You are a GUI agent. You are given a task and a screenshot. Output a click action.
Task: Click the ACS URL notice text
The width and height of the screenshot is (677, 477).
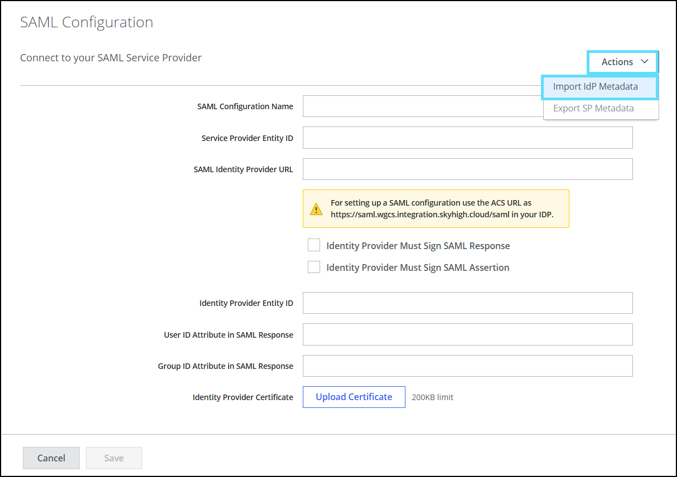pos(442,208)
